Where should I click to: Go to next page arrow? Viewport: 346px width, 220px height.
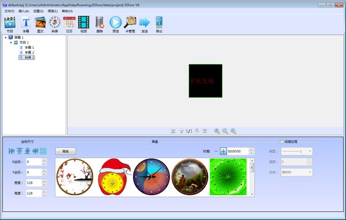pos(197,131)
